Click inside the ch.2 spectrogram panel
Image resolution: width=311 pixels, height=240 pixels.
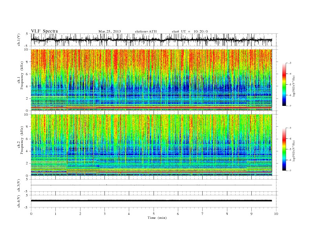tap(151, 145)
